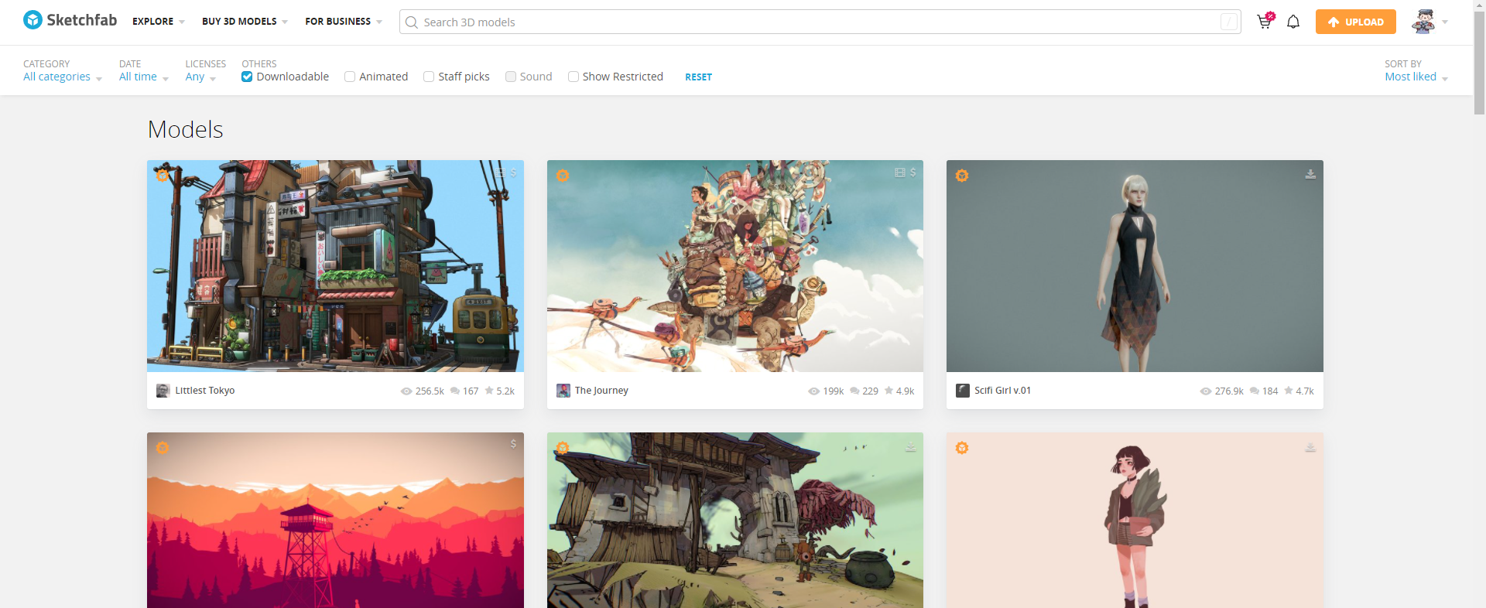Open Scifi Girl v.01 title link

[1002, 391]
